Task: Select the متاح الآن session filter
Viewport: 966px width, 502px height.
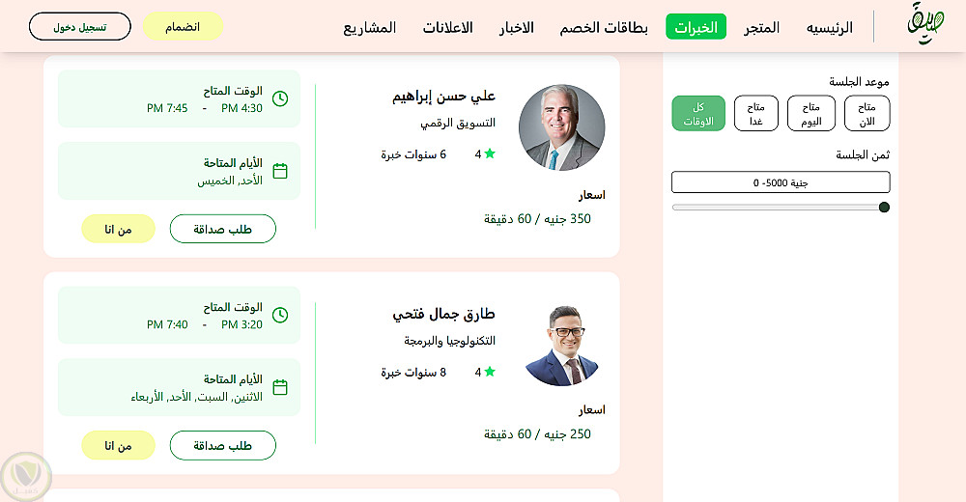Action: click(867, 114)
